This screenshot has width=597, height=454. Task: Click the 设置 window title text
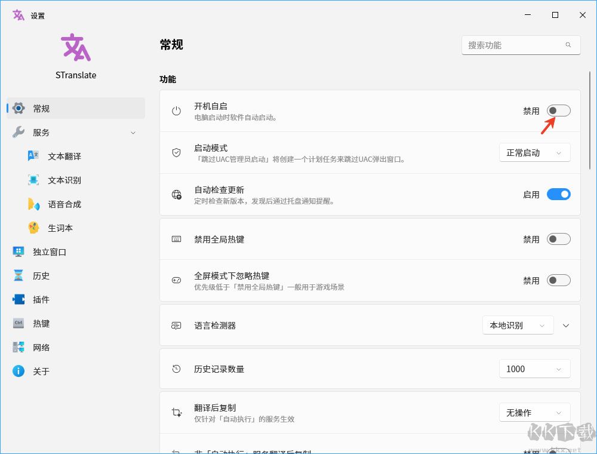[38, 16]
